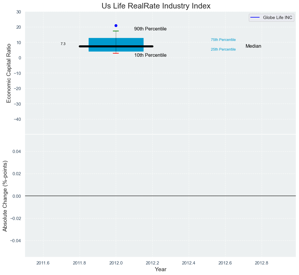This screenshot has height=275, width=299.
Task: Click the black Median annotation text
Action: pyautogui.click(x=253, y=46)
